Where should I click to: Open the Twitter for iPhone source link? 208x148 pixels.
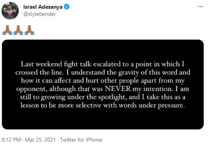(x=81, y=140)
